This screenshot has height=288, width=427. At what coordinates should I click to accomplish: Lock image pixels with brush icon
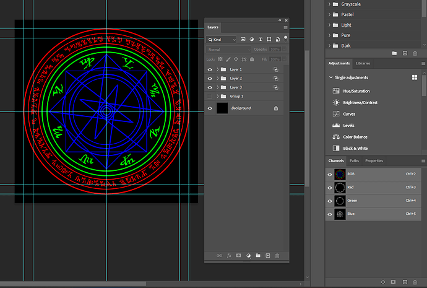pyautogui.click(x=228, y=59)
